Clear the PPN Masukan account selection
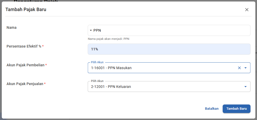Image resolution: width=257 pixels, height=120 pixels. point(239,68)
